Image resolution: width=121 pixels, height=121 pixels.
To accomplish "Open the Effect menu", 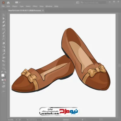I will tap(35, 6).
